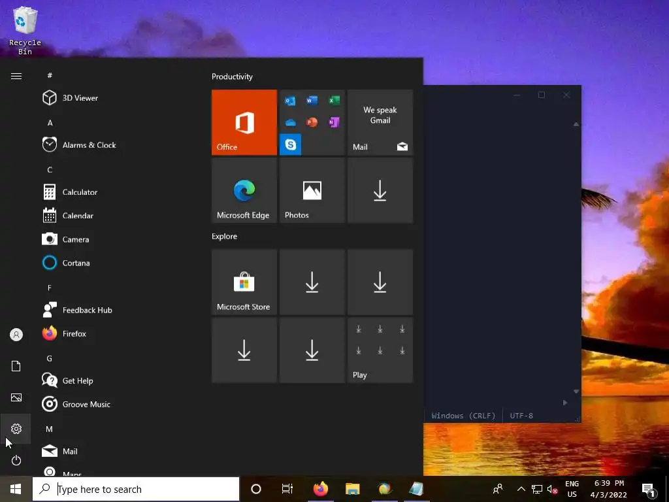Open the Recycle Bin desktop icon
The width and height of the screenshot is (669, 502).
[25, 31]
